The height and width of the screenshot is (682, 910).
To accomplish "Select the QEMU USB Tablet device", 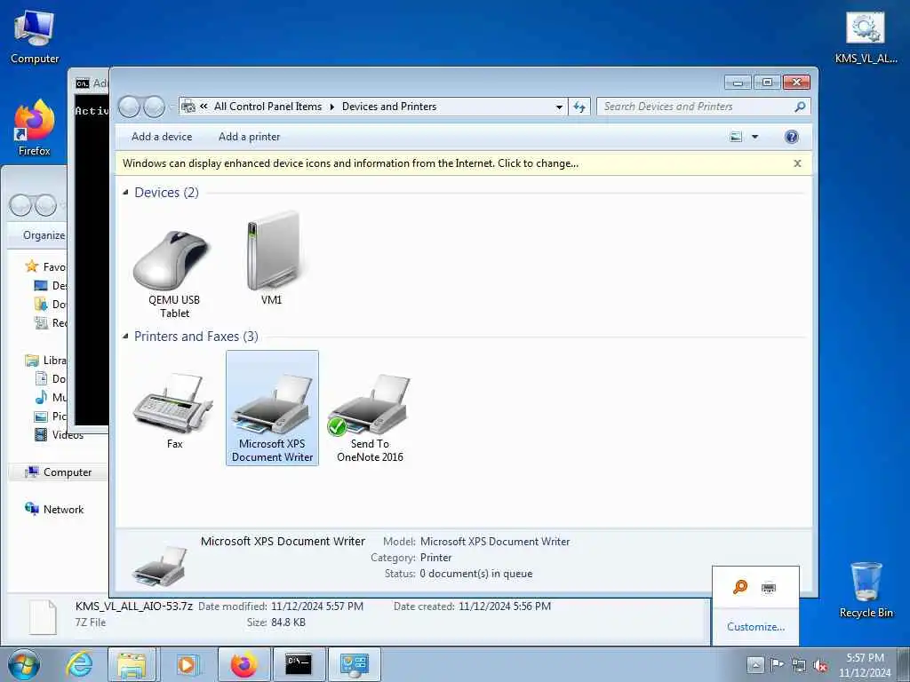I will pyautogui.click(x=174, y=274).
